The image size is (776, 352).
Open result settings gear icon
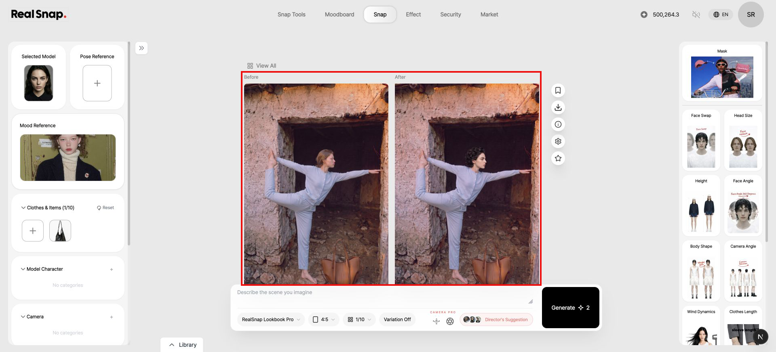[x=558, y=141]
